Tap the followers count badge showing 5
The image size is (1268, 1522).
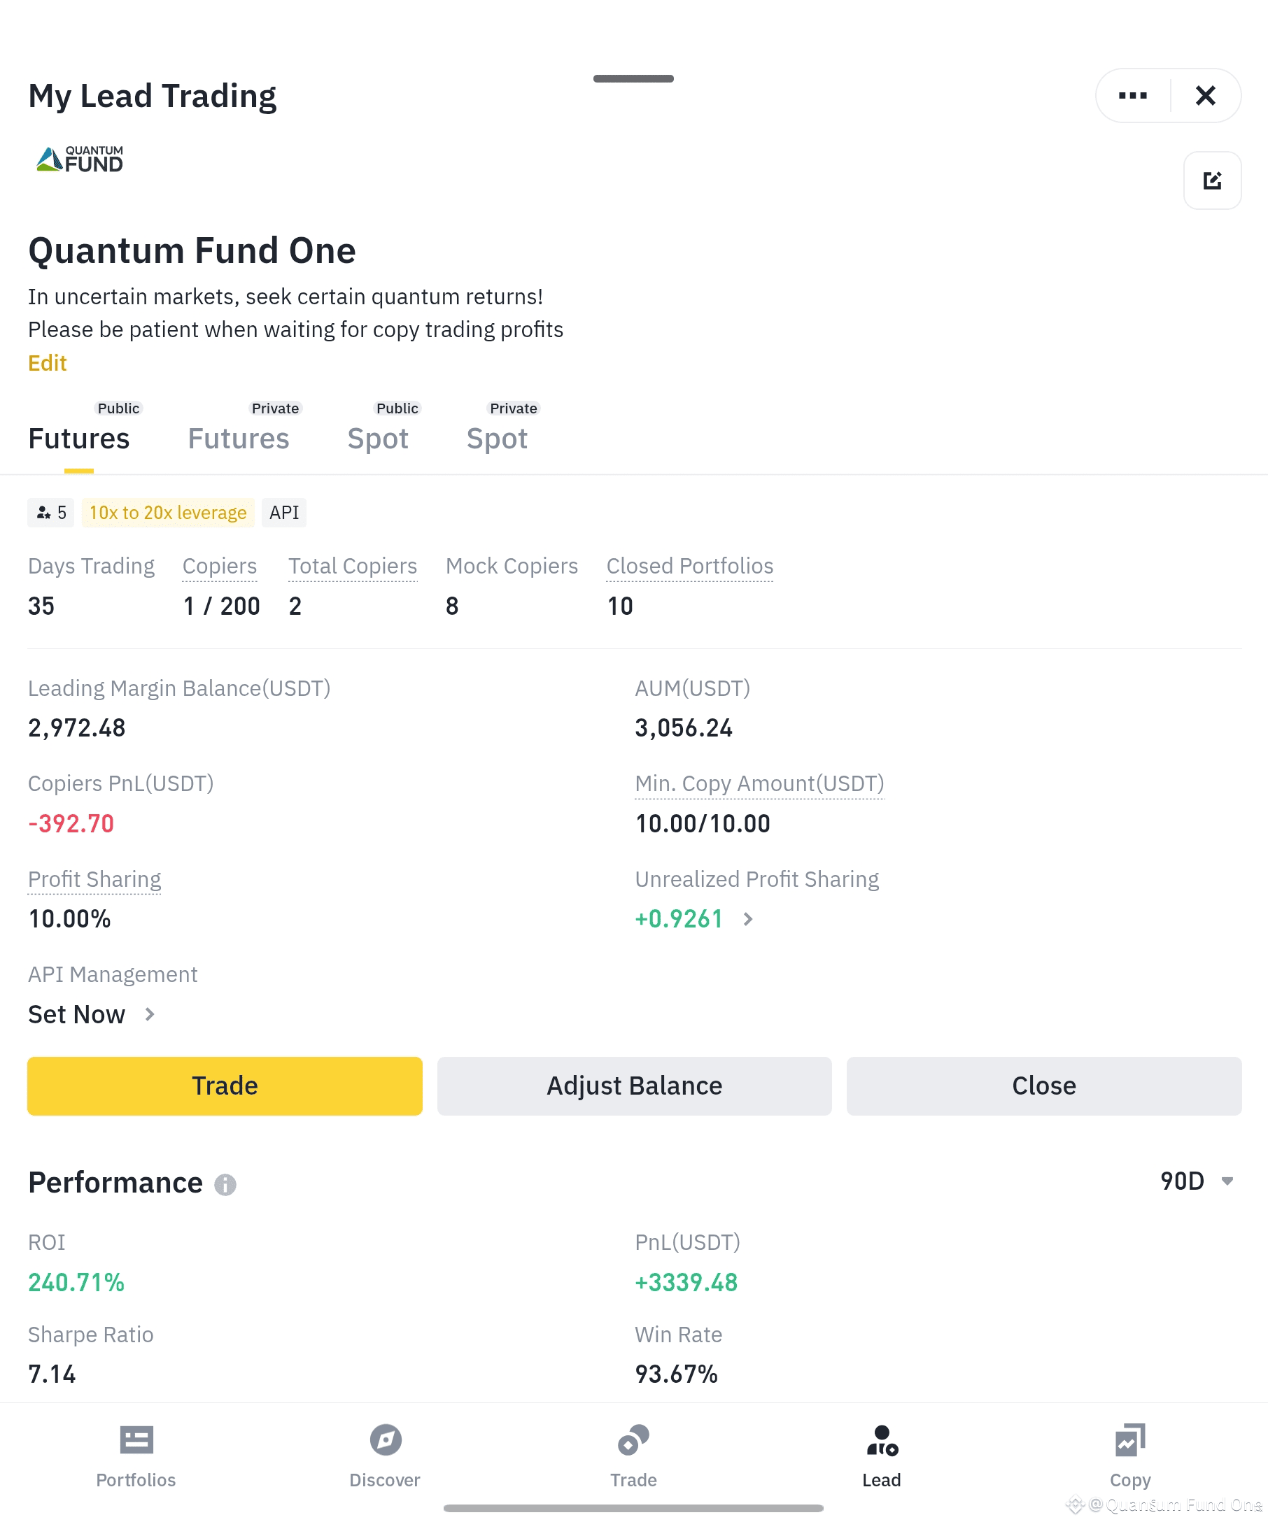pos(51,513)
